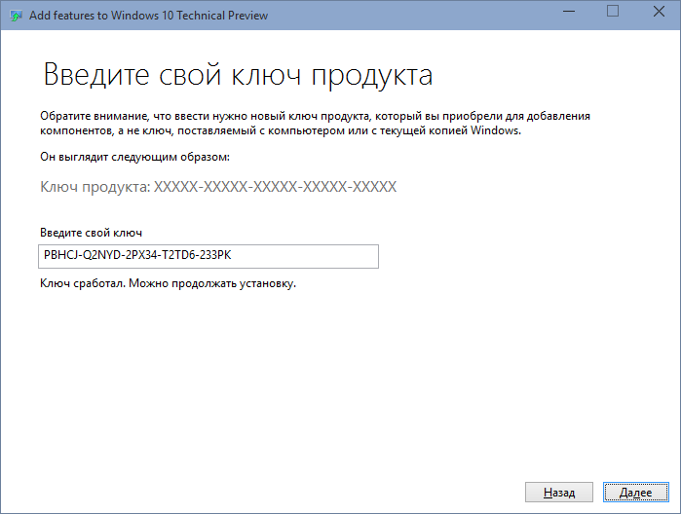The height and width of the screenshot is (514, 681).
Task: Click the text 'Он выглядит следующим образом:'
Action: pos(135,157)
